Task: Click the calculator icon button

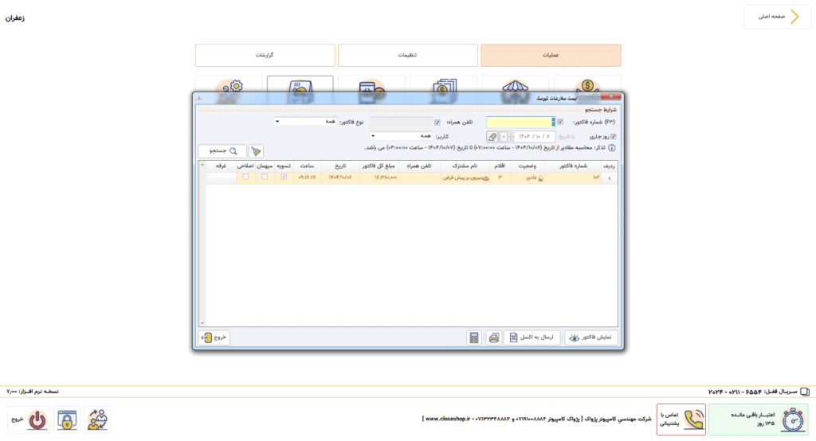Action: click(x=474, y=338)
